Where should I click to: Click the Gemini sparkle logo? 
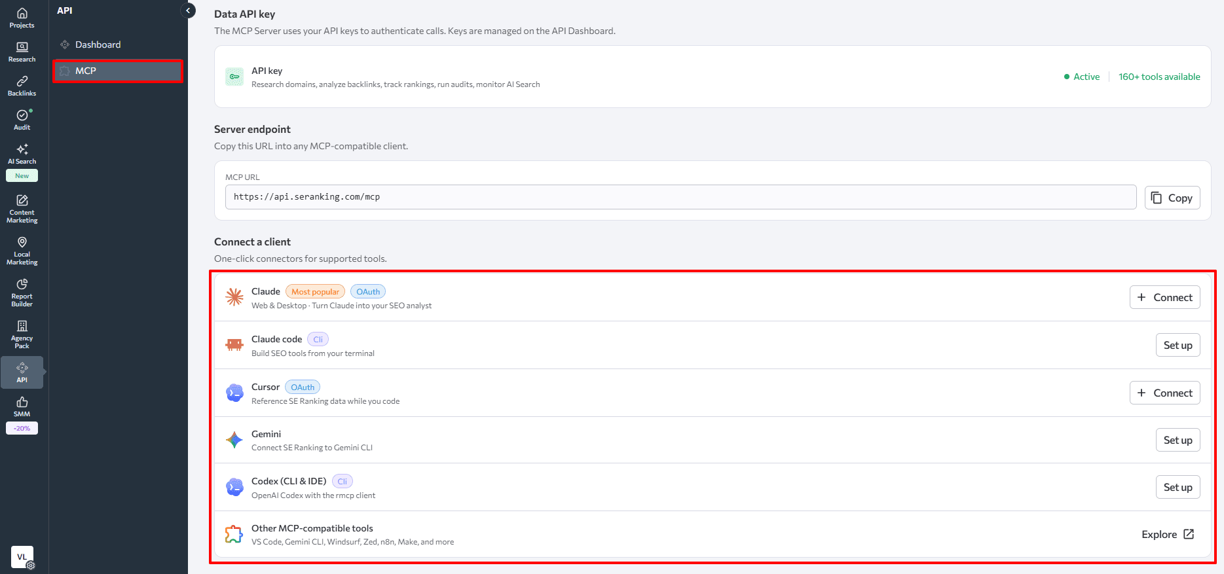234,440
